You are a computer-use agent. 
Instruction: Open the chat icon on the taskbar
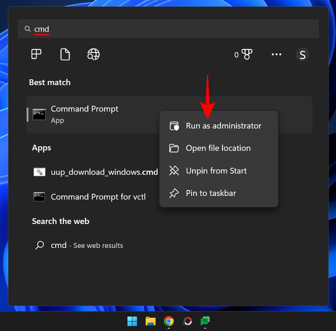pos(205,321)
